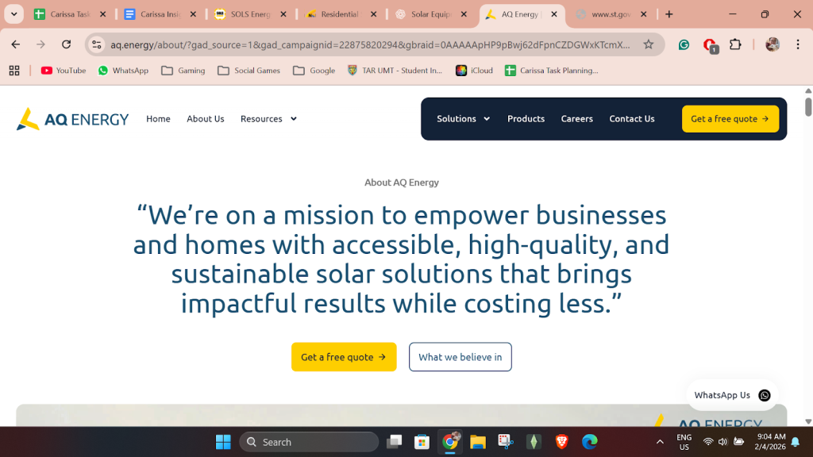Viewport: 813px width, 457px height.
Task: Open File Explorer from the taskbar
Action: [477, 442]
